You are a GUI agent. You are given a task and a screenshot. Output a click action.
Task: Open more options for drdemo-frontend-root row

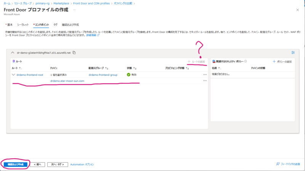pyautogui.click(x=205, y=74)
